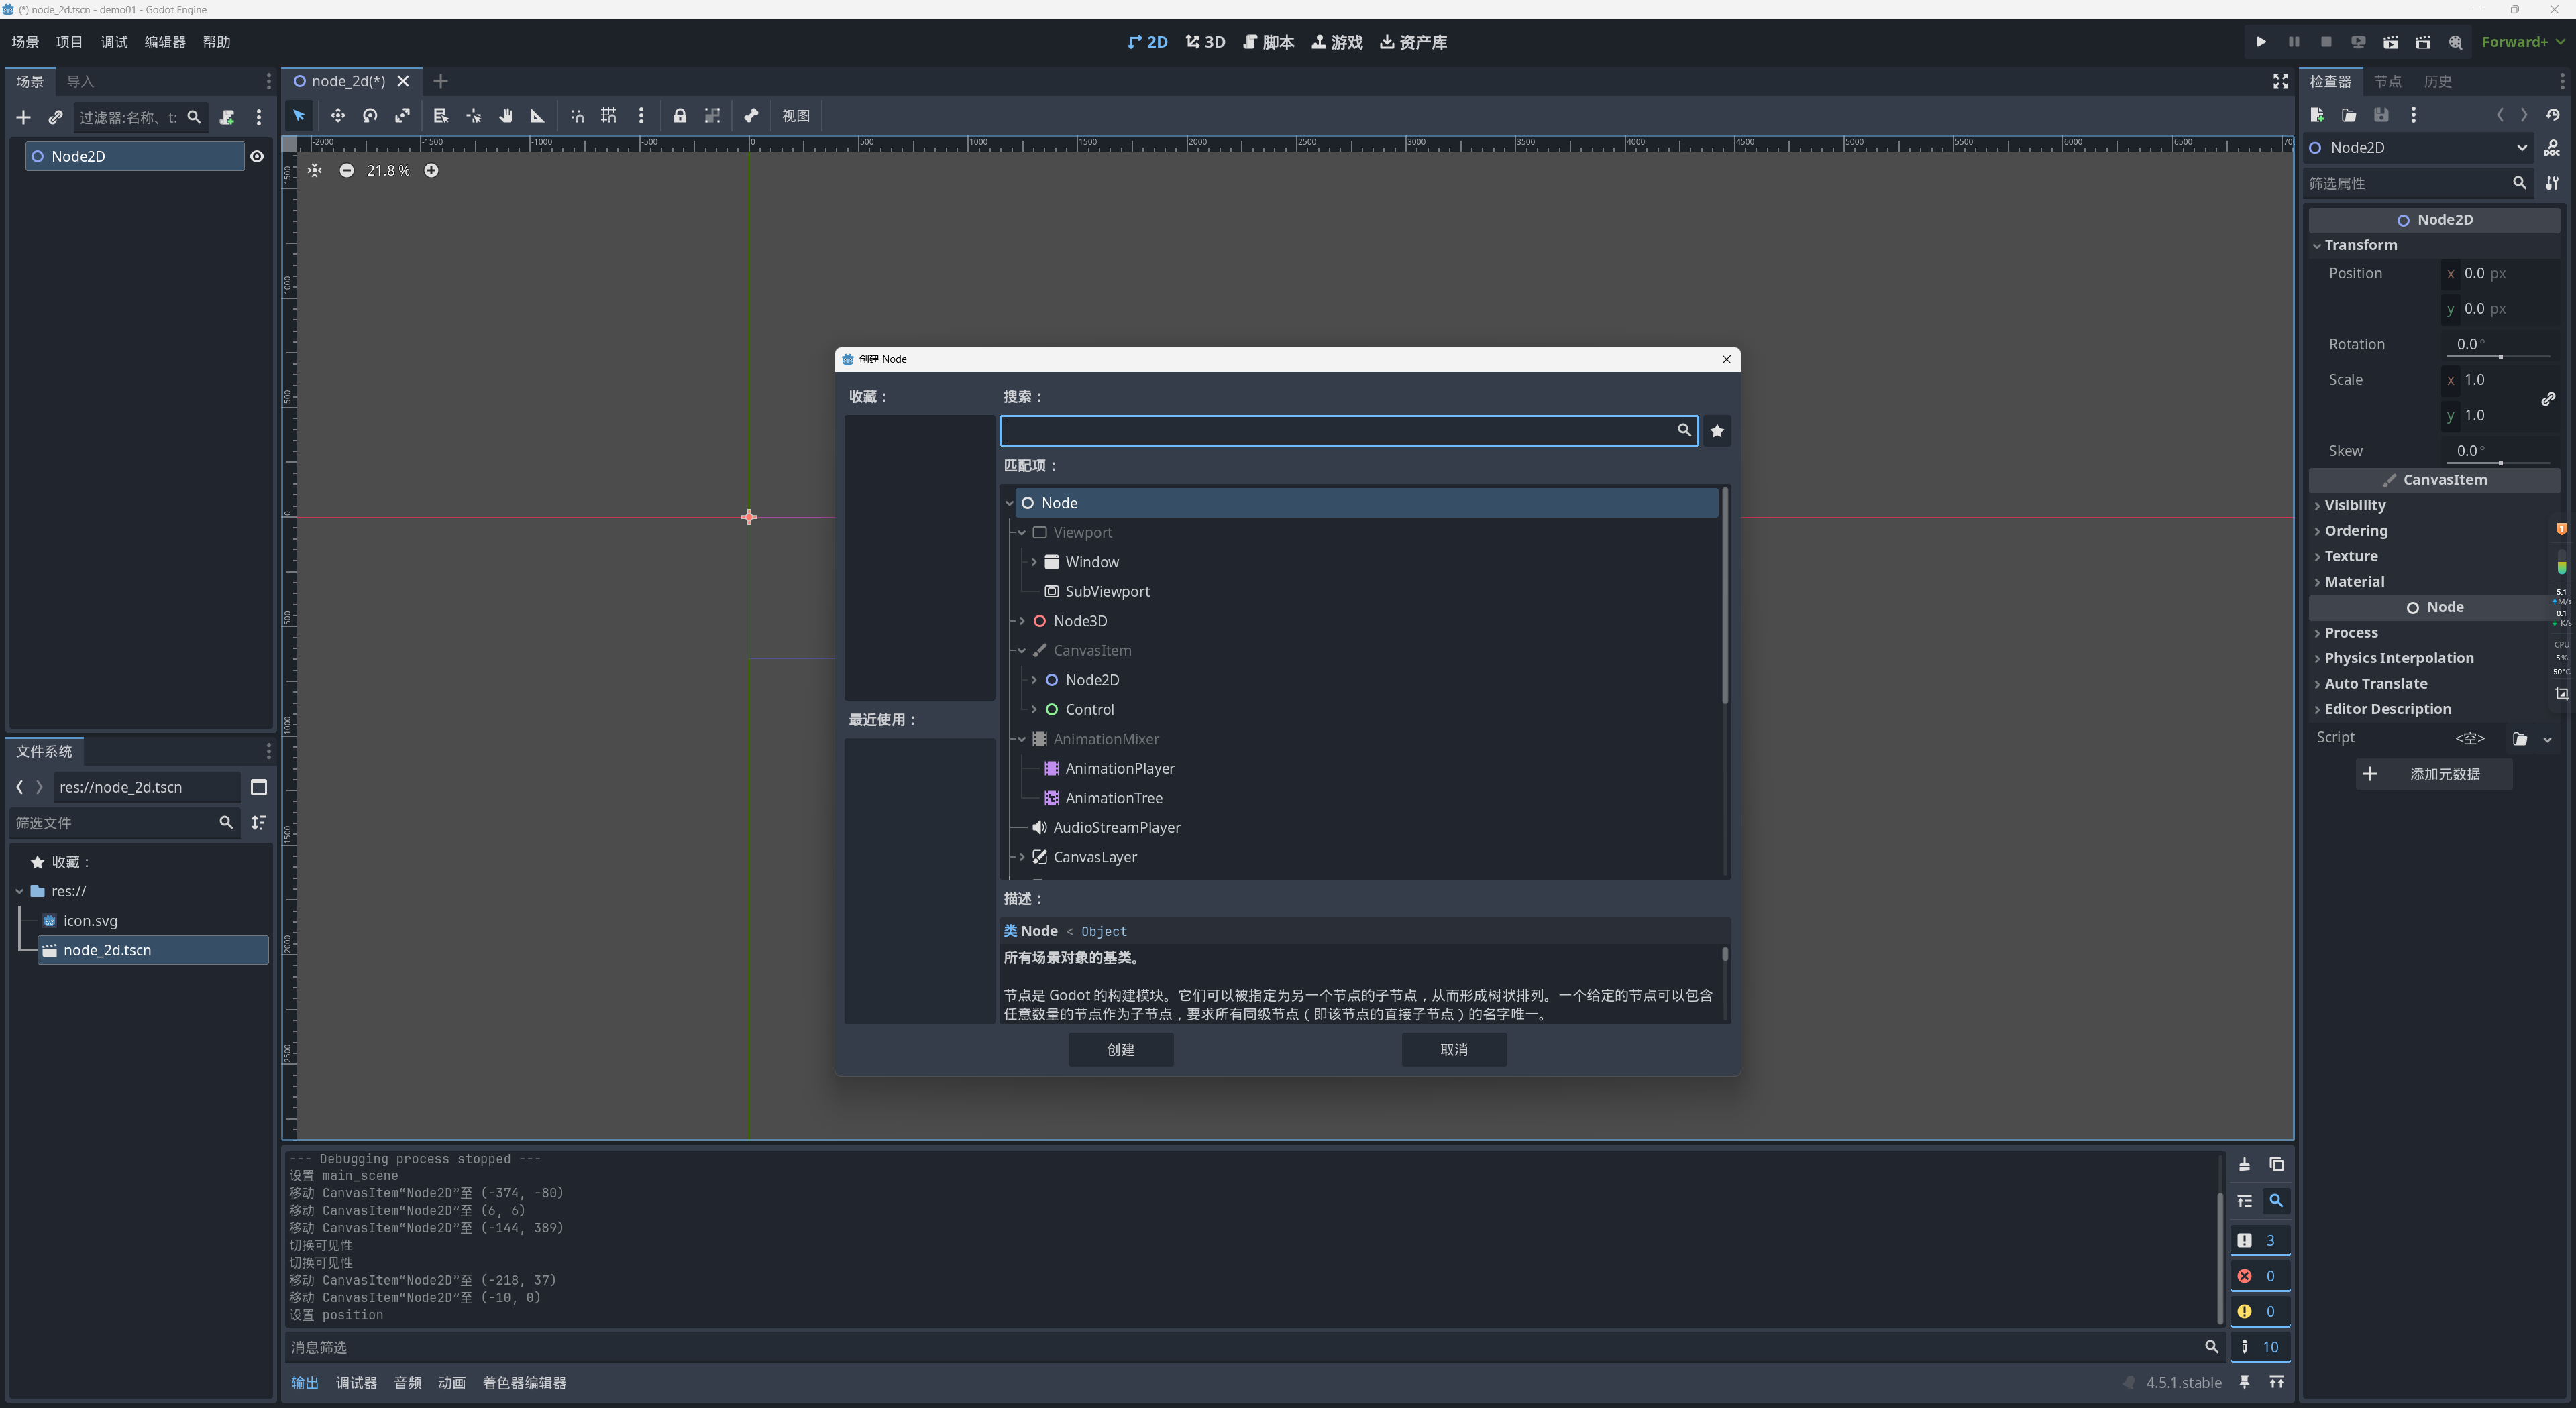Open the Forward+ renderer dropdown

point(2521,42)
